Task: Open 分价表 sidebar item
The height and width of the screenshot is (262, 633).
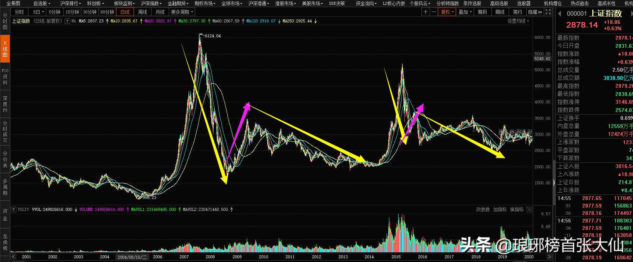Action: pyautogui.click(x=5, y=159)
